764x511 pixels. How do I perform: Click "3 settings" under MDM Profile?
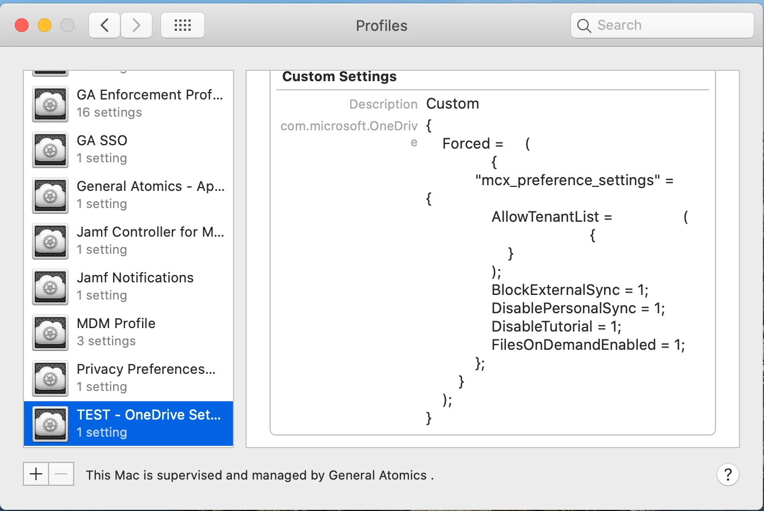[x=106, y=341]
